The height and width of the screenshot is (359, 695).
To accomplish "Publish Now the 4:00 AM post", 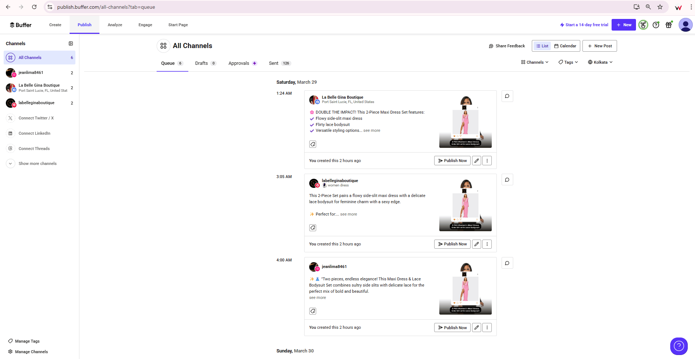I will [x=452, y=327].
